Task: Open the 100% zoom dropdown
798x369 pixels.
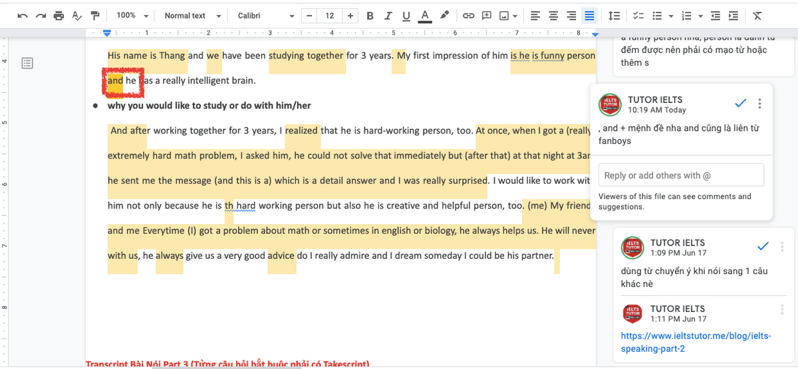Action: pyautogui.click(x=132, y=15)
